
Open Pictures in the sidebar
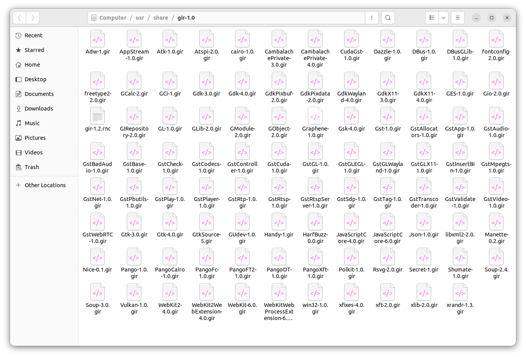(44, 138)
